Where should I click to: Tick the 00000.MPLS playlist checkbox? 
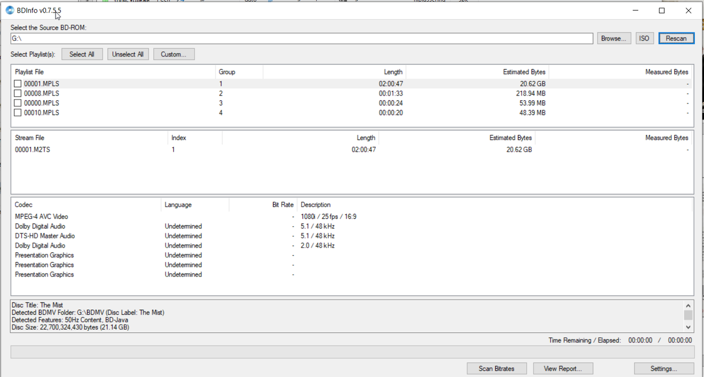(x=18, y=103)
